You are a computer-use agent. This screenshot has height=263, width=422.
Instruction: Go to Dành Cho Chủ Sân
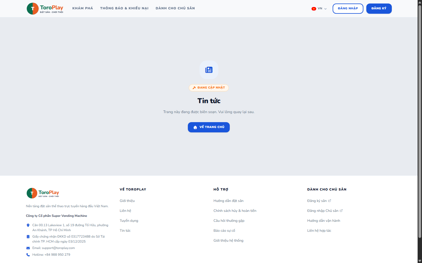coord(175,8)
